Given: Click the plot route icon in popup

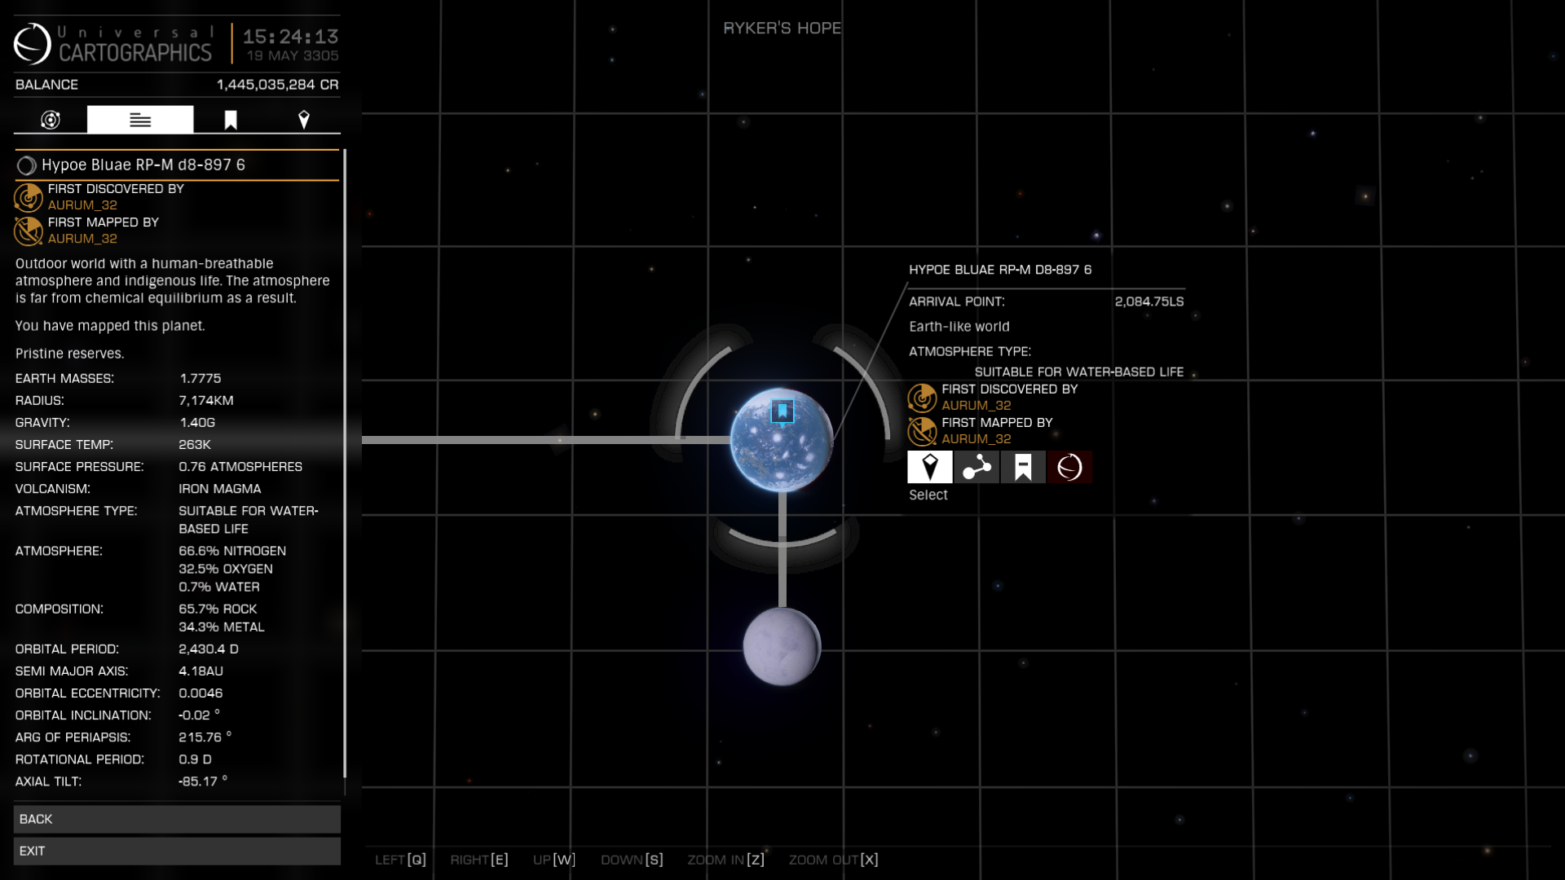Looking at the screenshot, I should pyautogui.click(x=976, y=467).
